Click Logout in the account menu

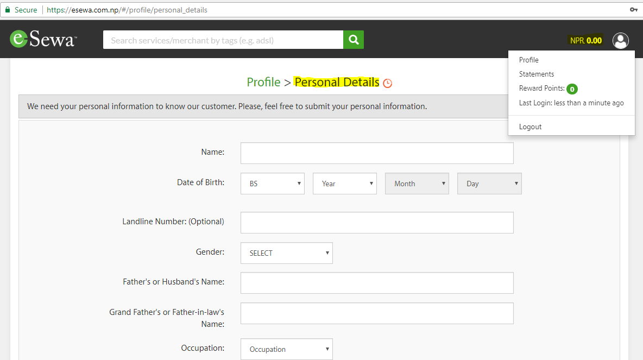coord(530,127)
